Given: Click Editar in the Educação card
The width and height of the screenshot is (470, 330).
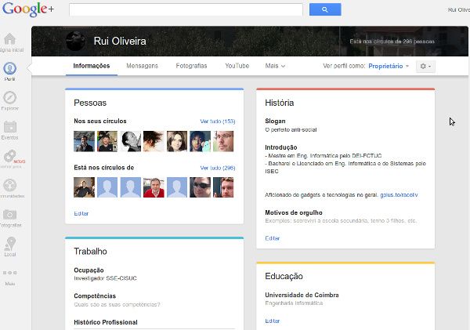Looking at the screenshot, I should point(272,321).
